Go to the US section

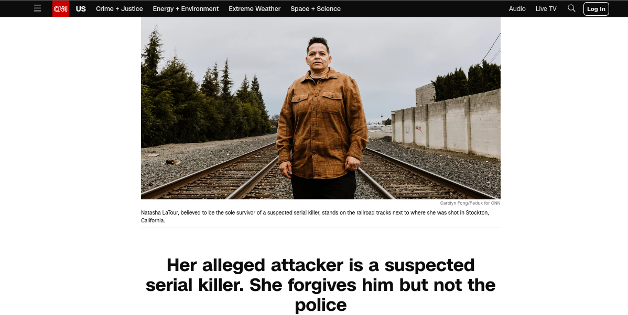pyautogui.click(x=81, y=9)
